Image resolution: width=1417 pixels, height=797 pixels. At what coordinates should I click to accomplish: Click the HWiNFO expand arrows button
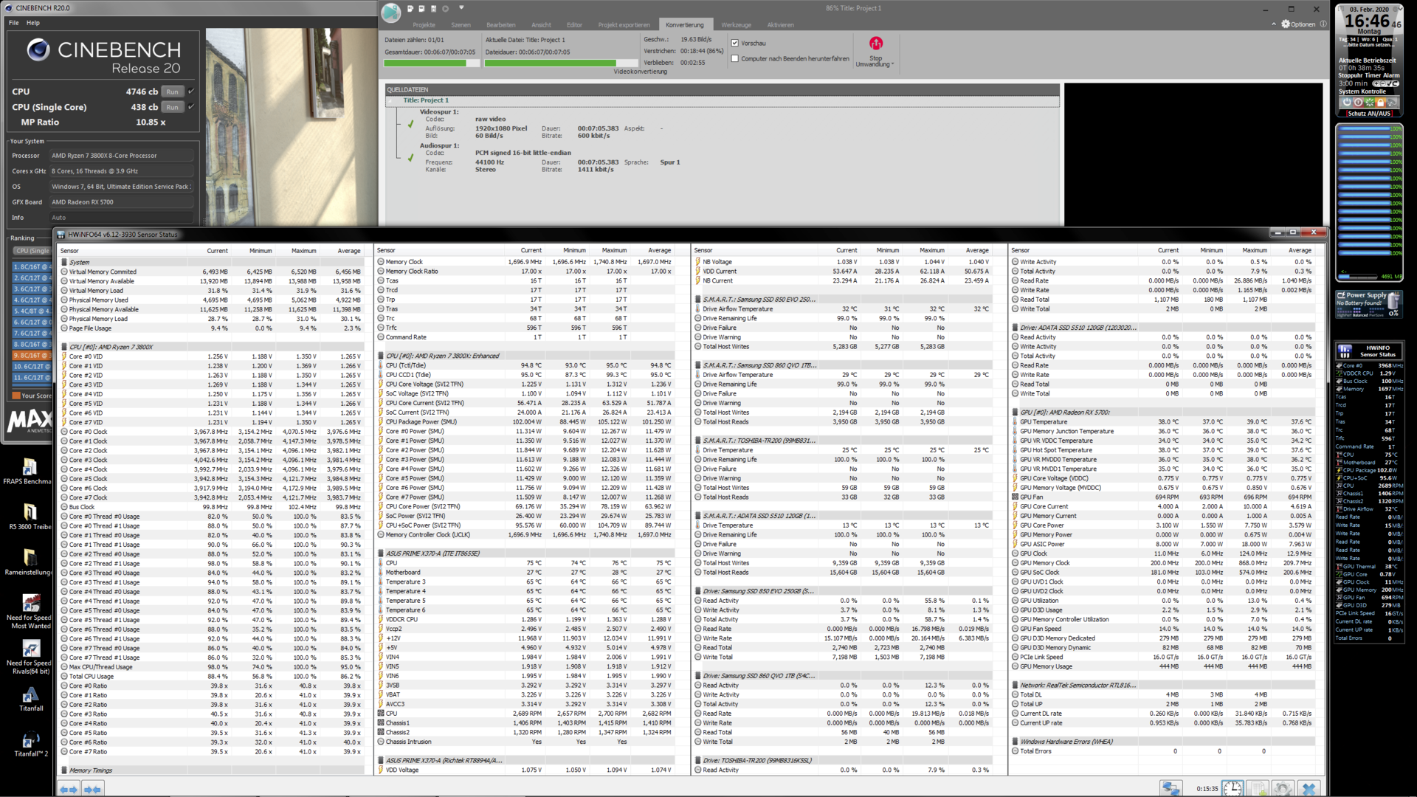tap(92, 789)
